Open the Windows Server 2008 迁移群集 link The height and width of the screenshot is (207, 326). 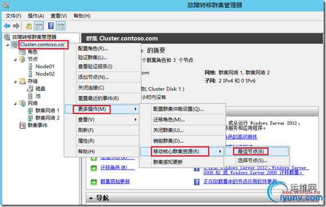[253, 173]
